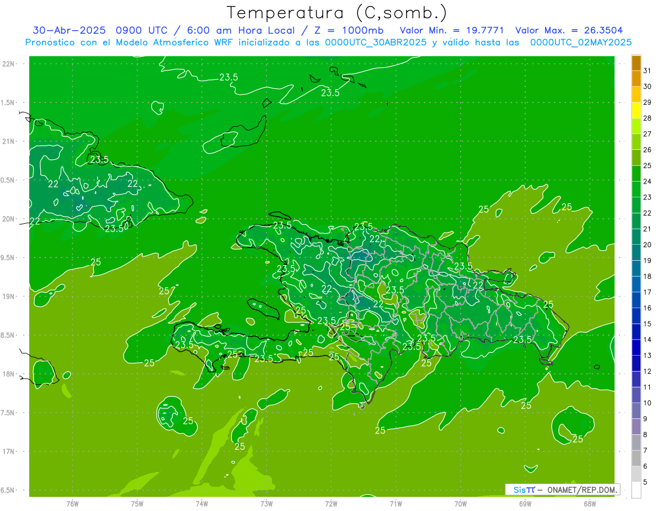Click the "0000UTC_02MAY2025" valid-until time
This screenshot has height=511, width=662.
tap(580, 42)
